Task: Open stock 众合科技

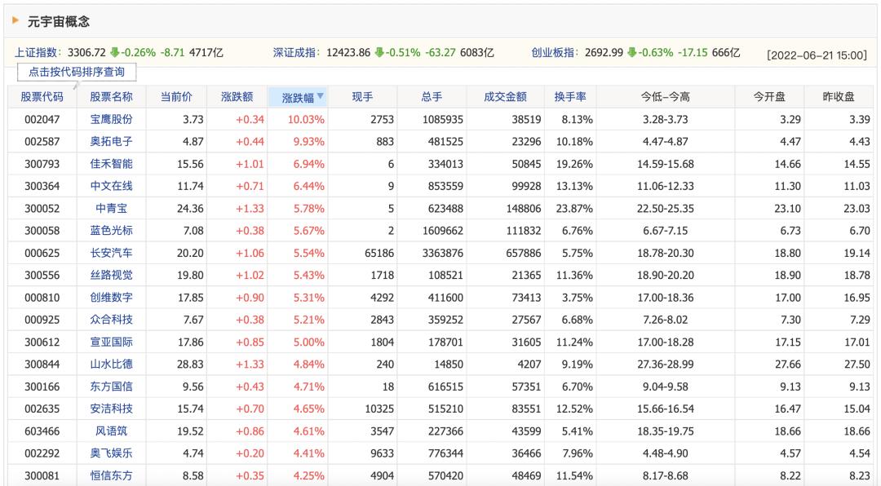Action: point(111,320)
